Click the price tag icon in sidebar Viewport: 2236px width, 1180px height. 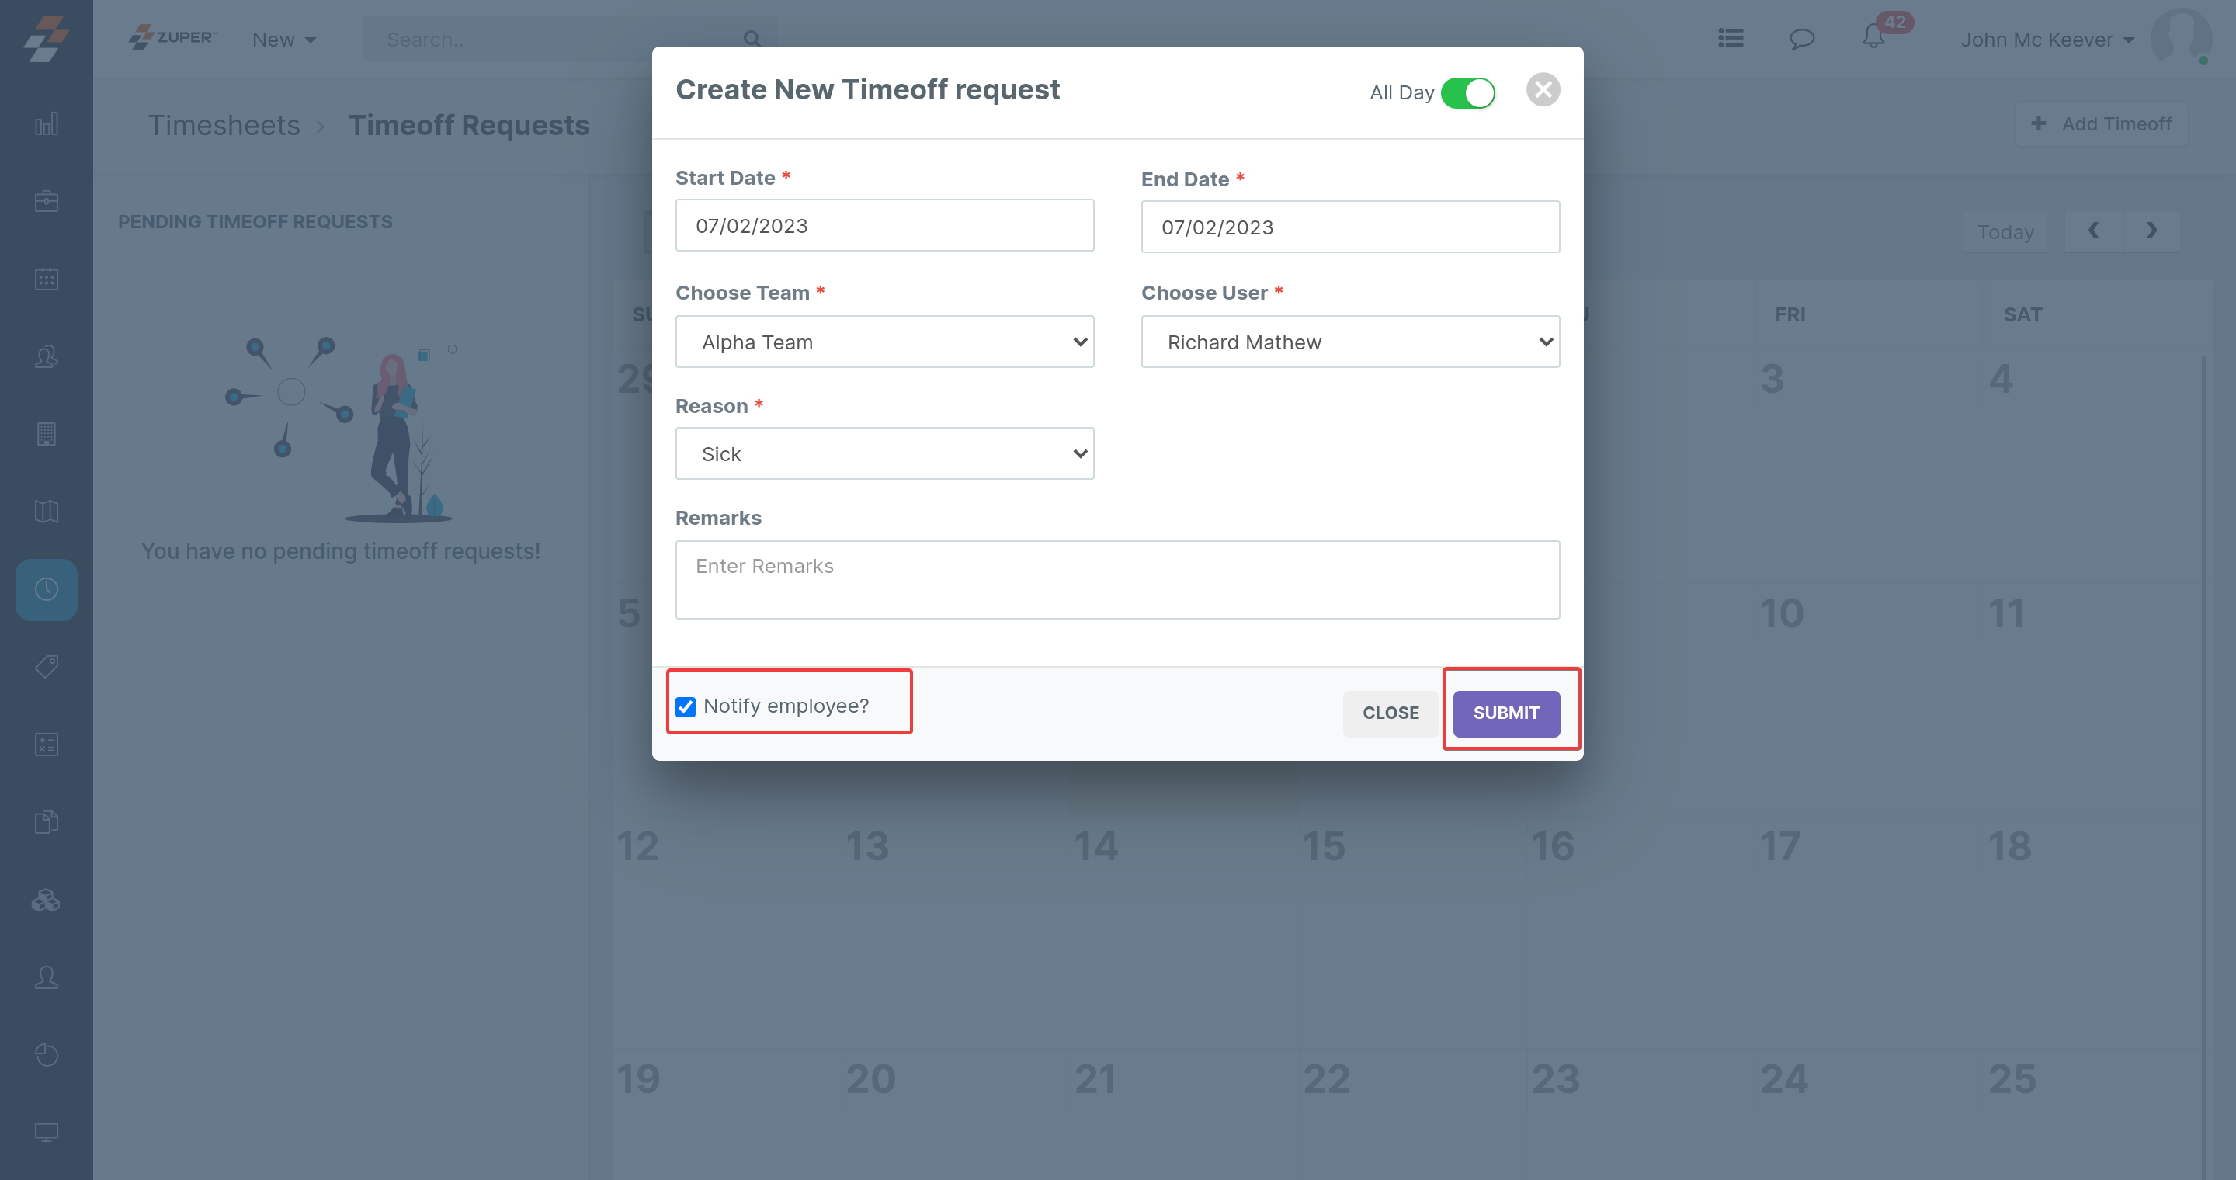pyautogui.click(x=46, y=666)
